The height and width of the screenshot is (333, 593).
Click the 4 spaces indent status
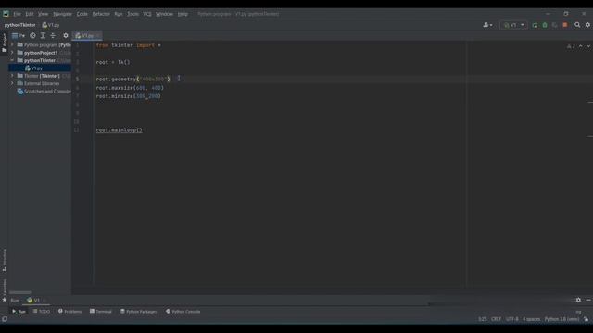pos(531,319)
